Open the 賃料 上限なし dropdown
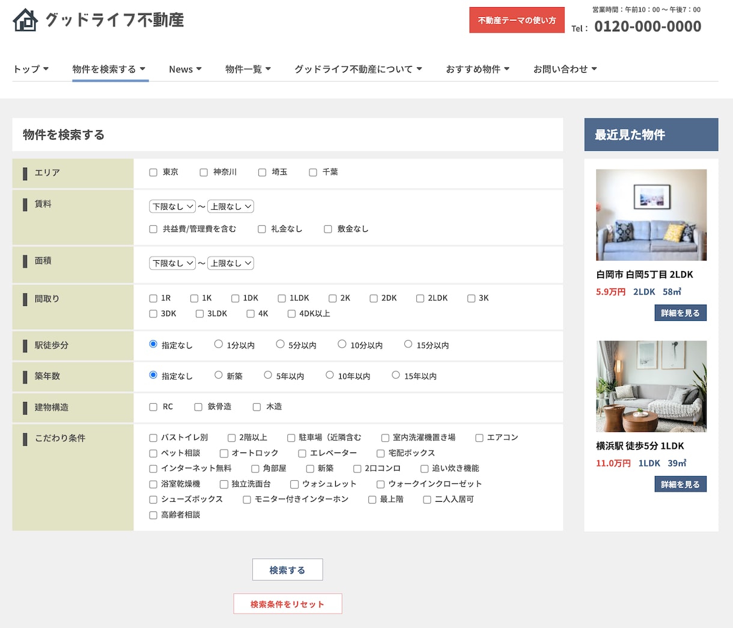733x628 pixels. [231, 206]
